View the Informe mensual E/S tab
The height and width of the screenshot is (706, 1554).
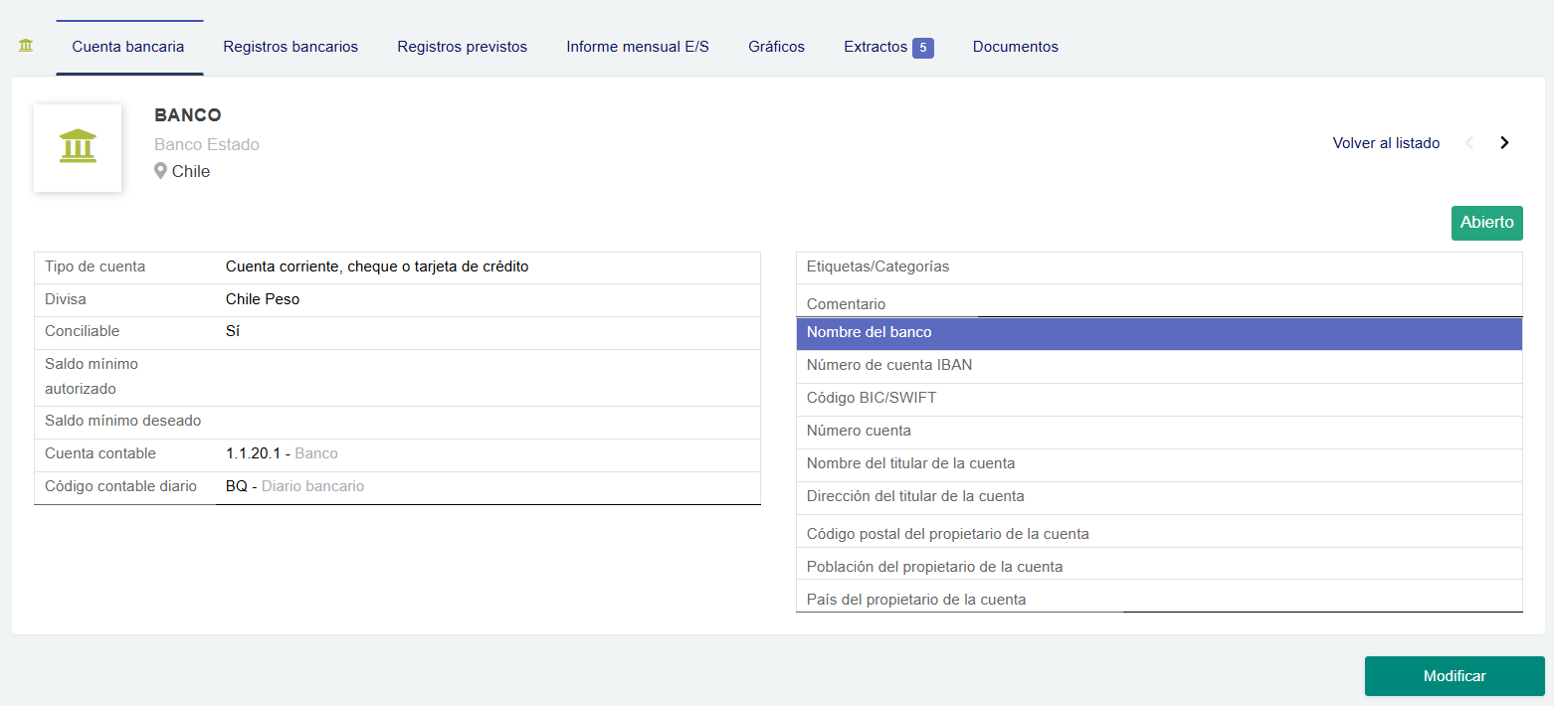pyautogui.click(x=637, y=46)
